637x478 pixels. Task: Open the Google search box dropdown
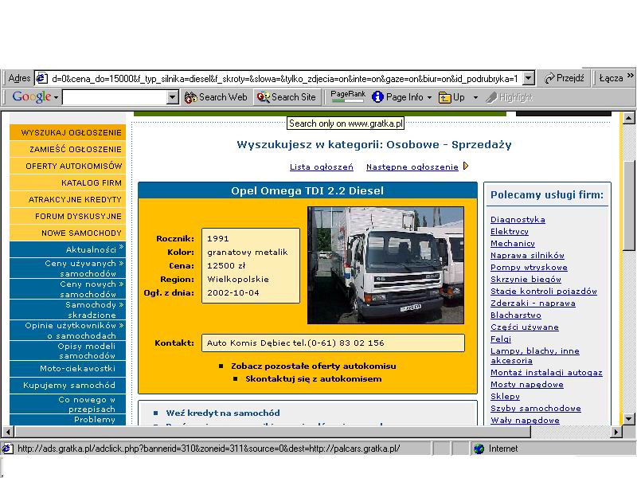coord(173,97)
